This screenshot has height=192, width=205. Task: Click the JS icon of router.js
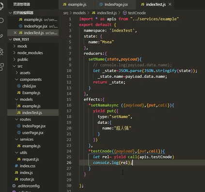pos(16,179)
